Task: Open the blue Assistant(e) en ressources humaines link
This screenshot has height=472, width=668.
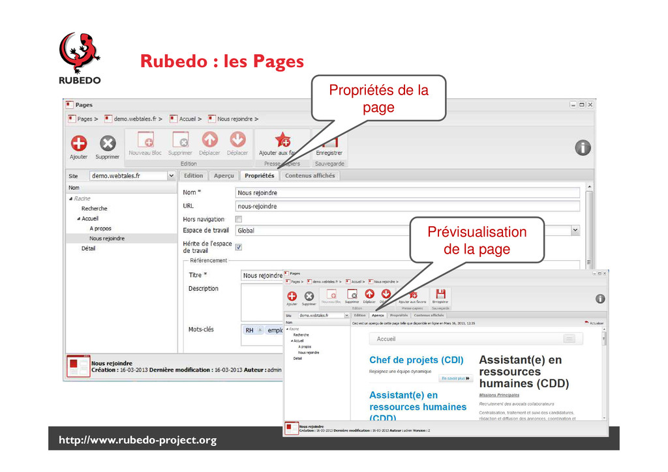Action: (418, 407)
